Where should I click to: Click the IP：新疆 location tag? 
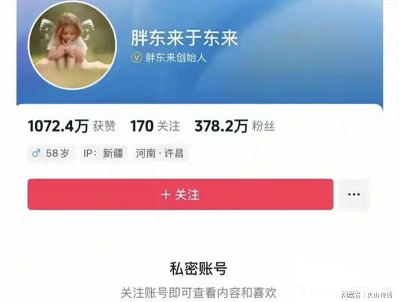[x=103, y=153]
